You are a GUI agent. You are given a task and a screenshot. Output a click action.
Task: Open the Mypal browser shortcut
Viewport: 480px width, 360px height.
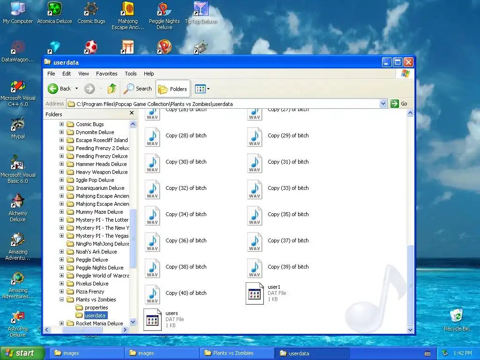[x=18, y=128]
